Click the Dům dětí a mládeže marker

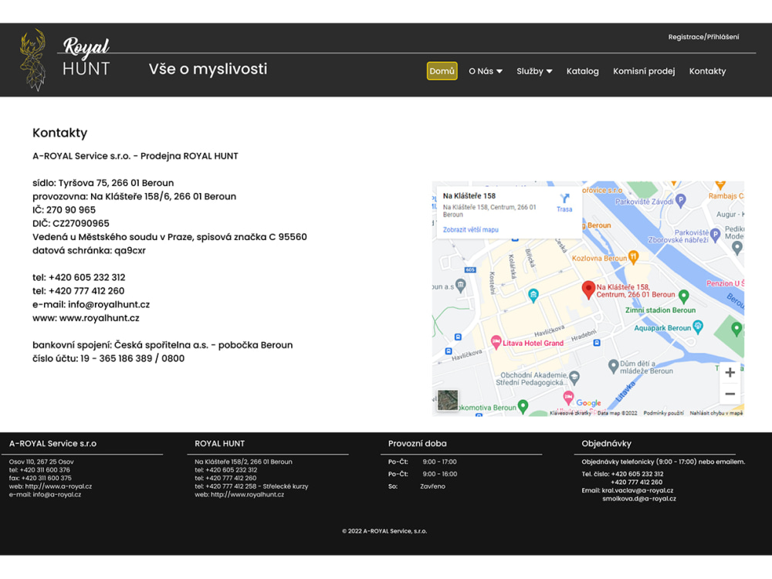coord(613,366)
